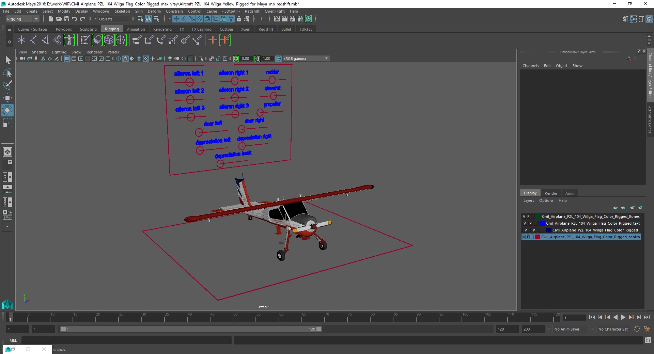654x354 pixels.
Task: Open Render Settings
Action: pos(300,19)
